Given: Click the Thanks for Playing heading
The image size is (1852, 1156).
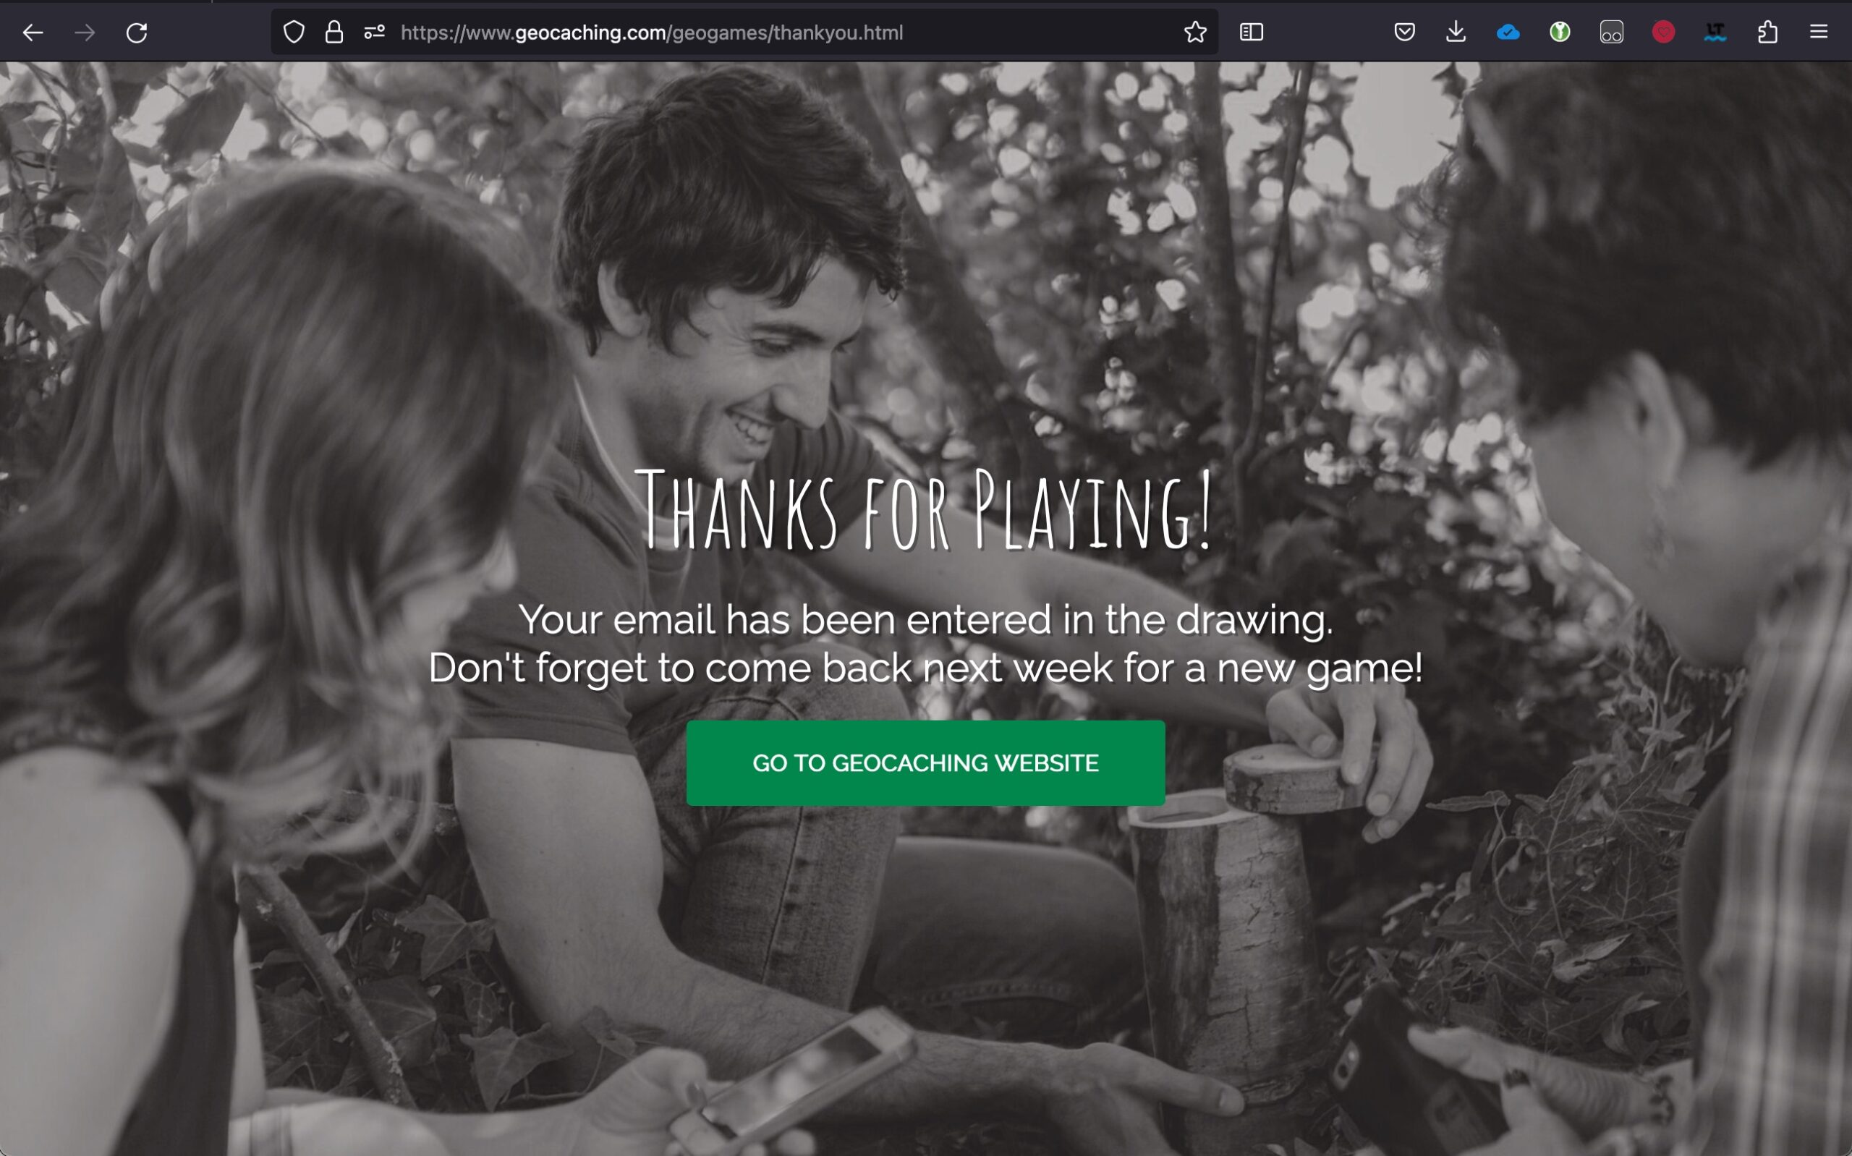Looking at the screenshot, I should [925, 509].
